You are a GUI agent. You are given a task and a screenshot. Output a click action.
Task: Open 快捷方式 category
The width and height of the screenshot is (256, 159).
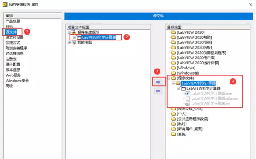pos(13,43)
